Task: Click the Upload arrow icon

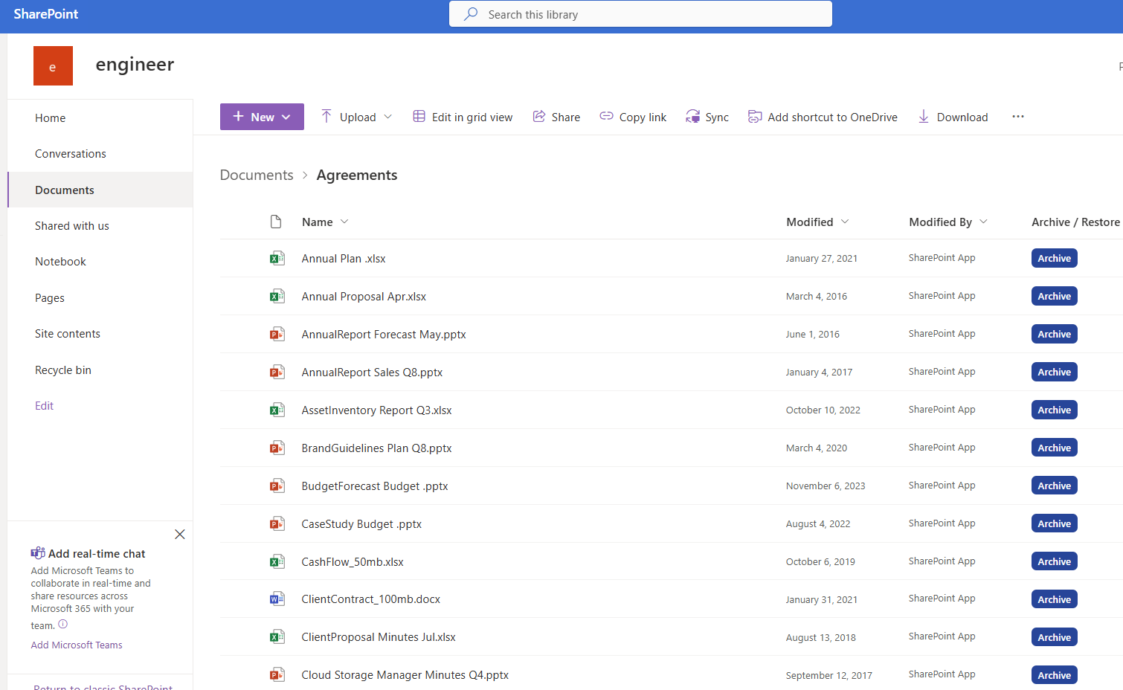Action: click(326, 117)
